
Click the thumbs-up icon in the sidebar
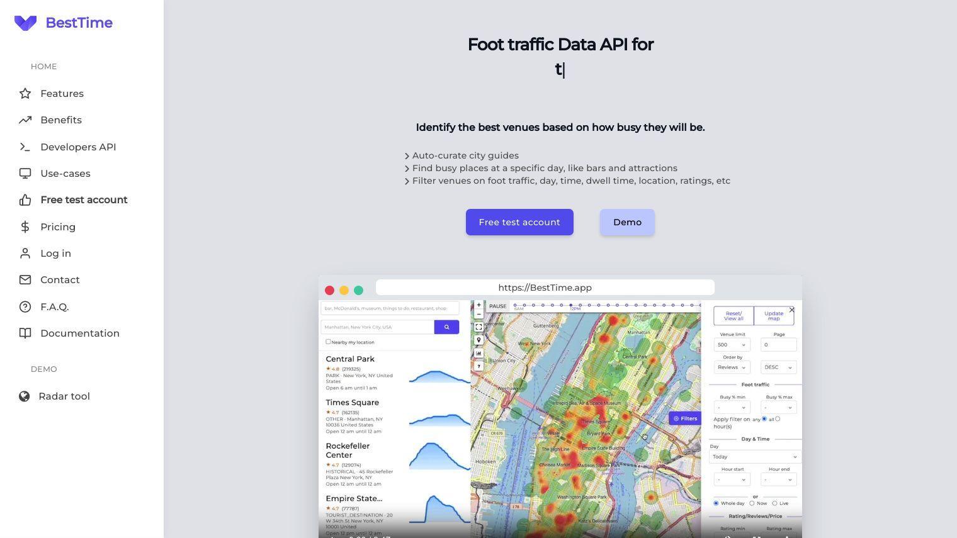(25, 199)
